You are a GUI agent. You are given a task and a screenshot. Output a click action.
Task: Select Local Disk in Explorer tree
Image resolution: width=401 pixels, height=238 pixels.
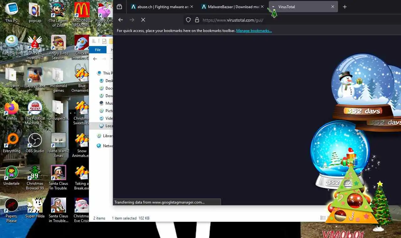click(106, 126)
